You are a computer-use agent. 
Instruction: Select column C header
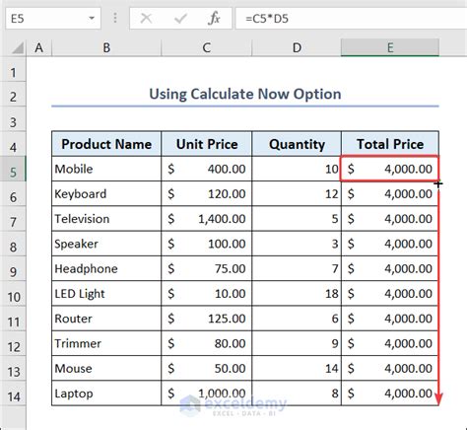207,48
